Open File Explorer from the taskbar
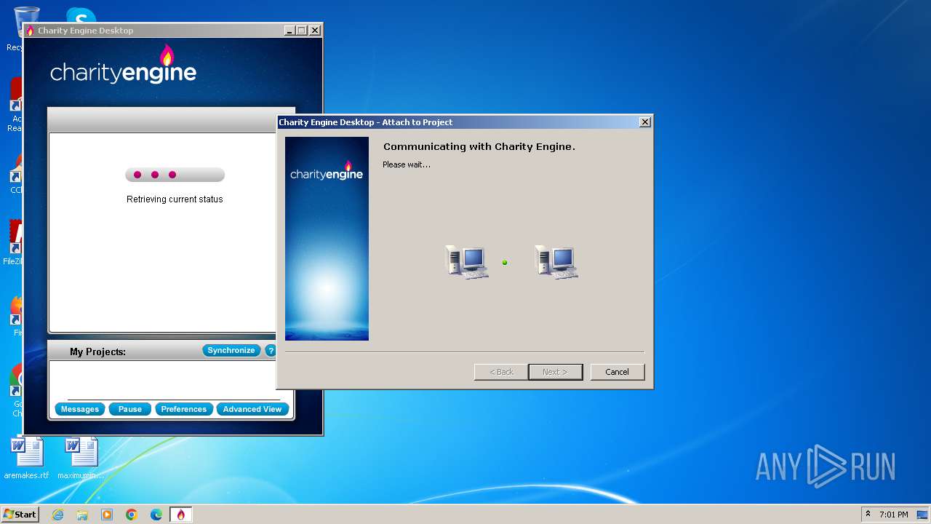931x524 pixels. 82,515
